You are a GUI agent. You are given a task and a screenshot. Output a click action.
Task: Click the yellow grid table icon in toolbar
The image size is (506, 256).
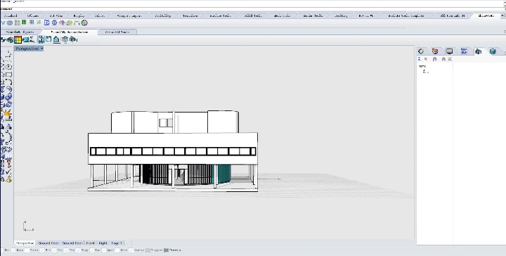[x=18, y=39]
